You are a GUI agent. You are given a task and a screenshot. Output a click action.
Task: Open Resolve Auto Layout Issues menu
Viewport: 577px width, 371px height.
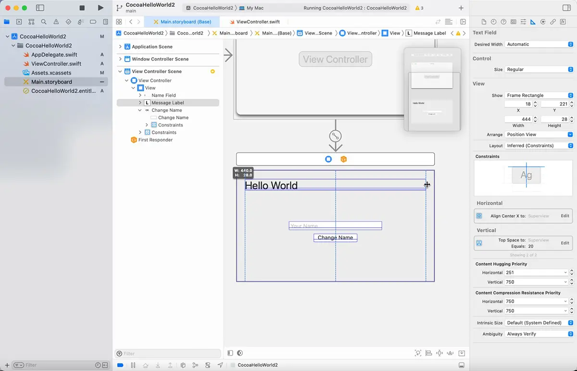pyautogui.click(x=451, y=353)
